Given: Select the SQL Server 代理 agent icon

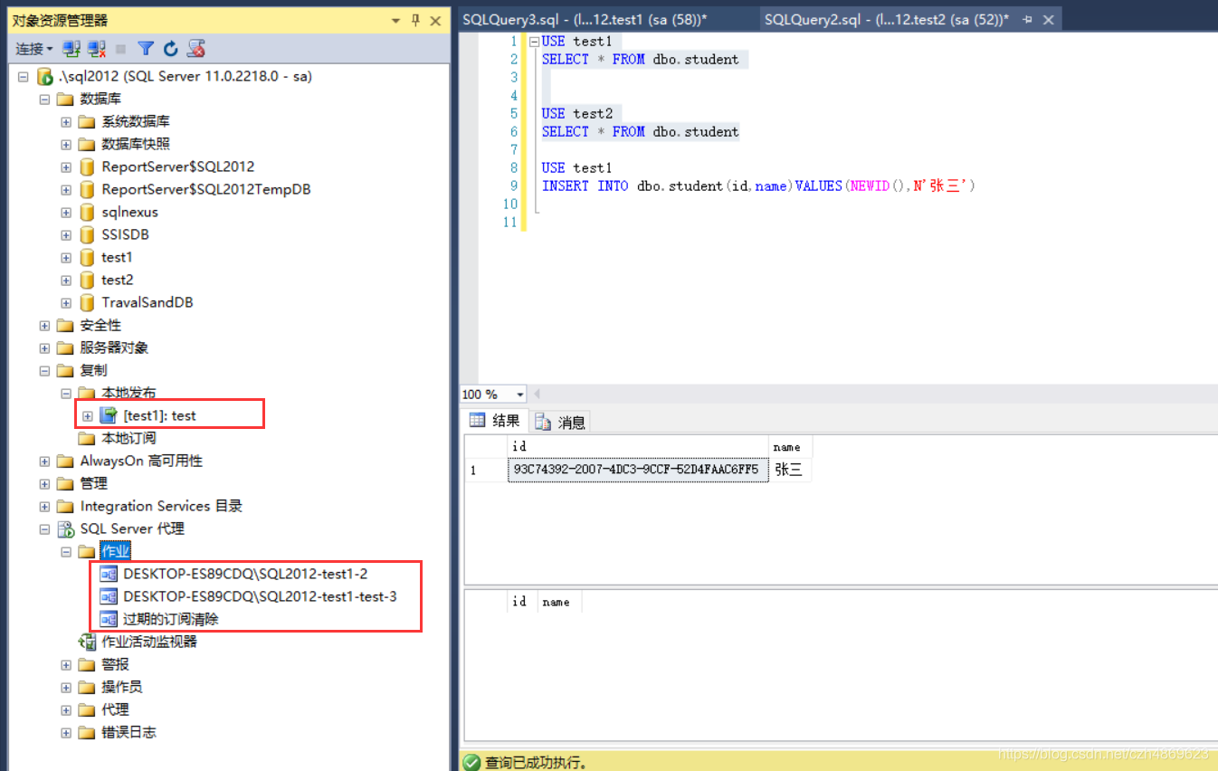Looking at the screenshot, I should click(x=65, y=529).
